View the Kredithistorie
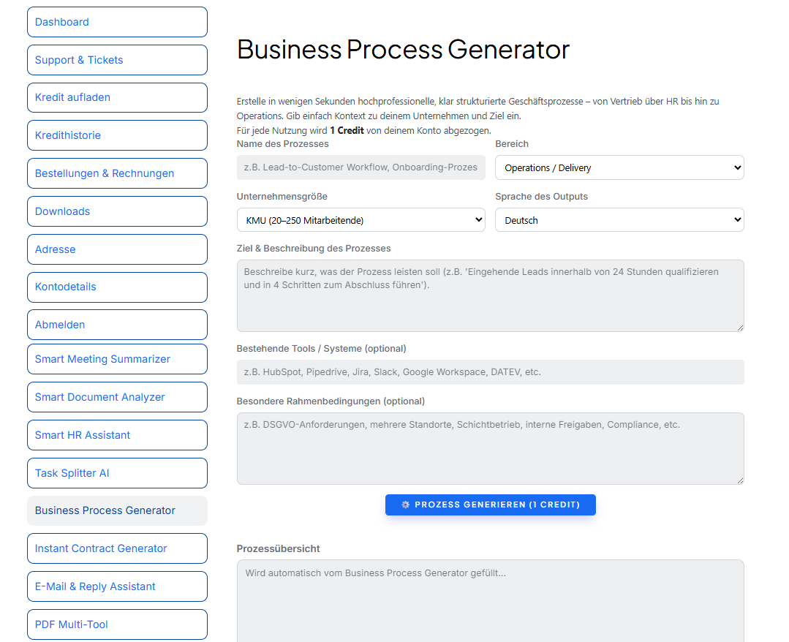Screen dimensions: 789x642 point(117,135)
